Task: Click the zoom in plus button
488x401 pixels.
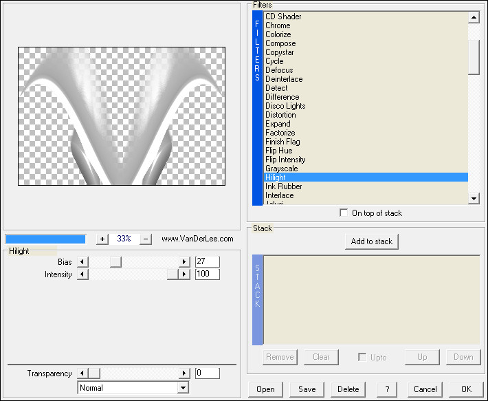Action: tap(102, 239)
